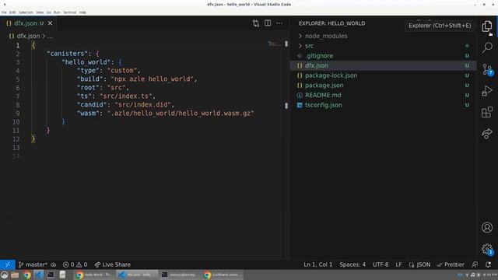This screenshot has width=498, height=280.
Task: Click the editor minimap preview
Action: [274, 44]
